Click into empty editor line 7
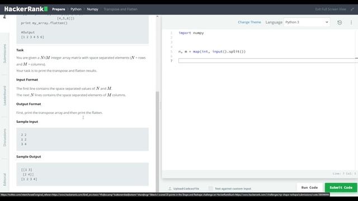Viewport: 358px width, 201px height. click(x=267, y=61)
